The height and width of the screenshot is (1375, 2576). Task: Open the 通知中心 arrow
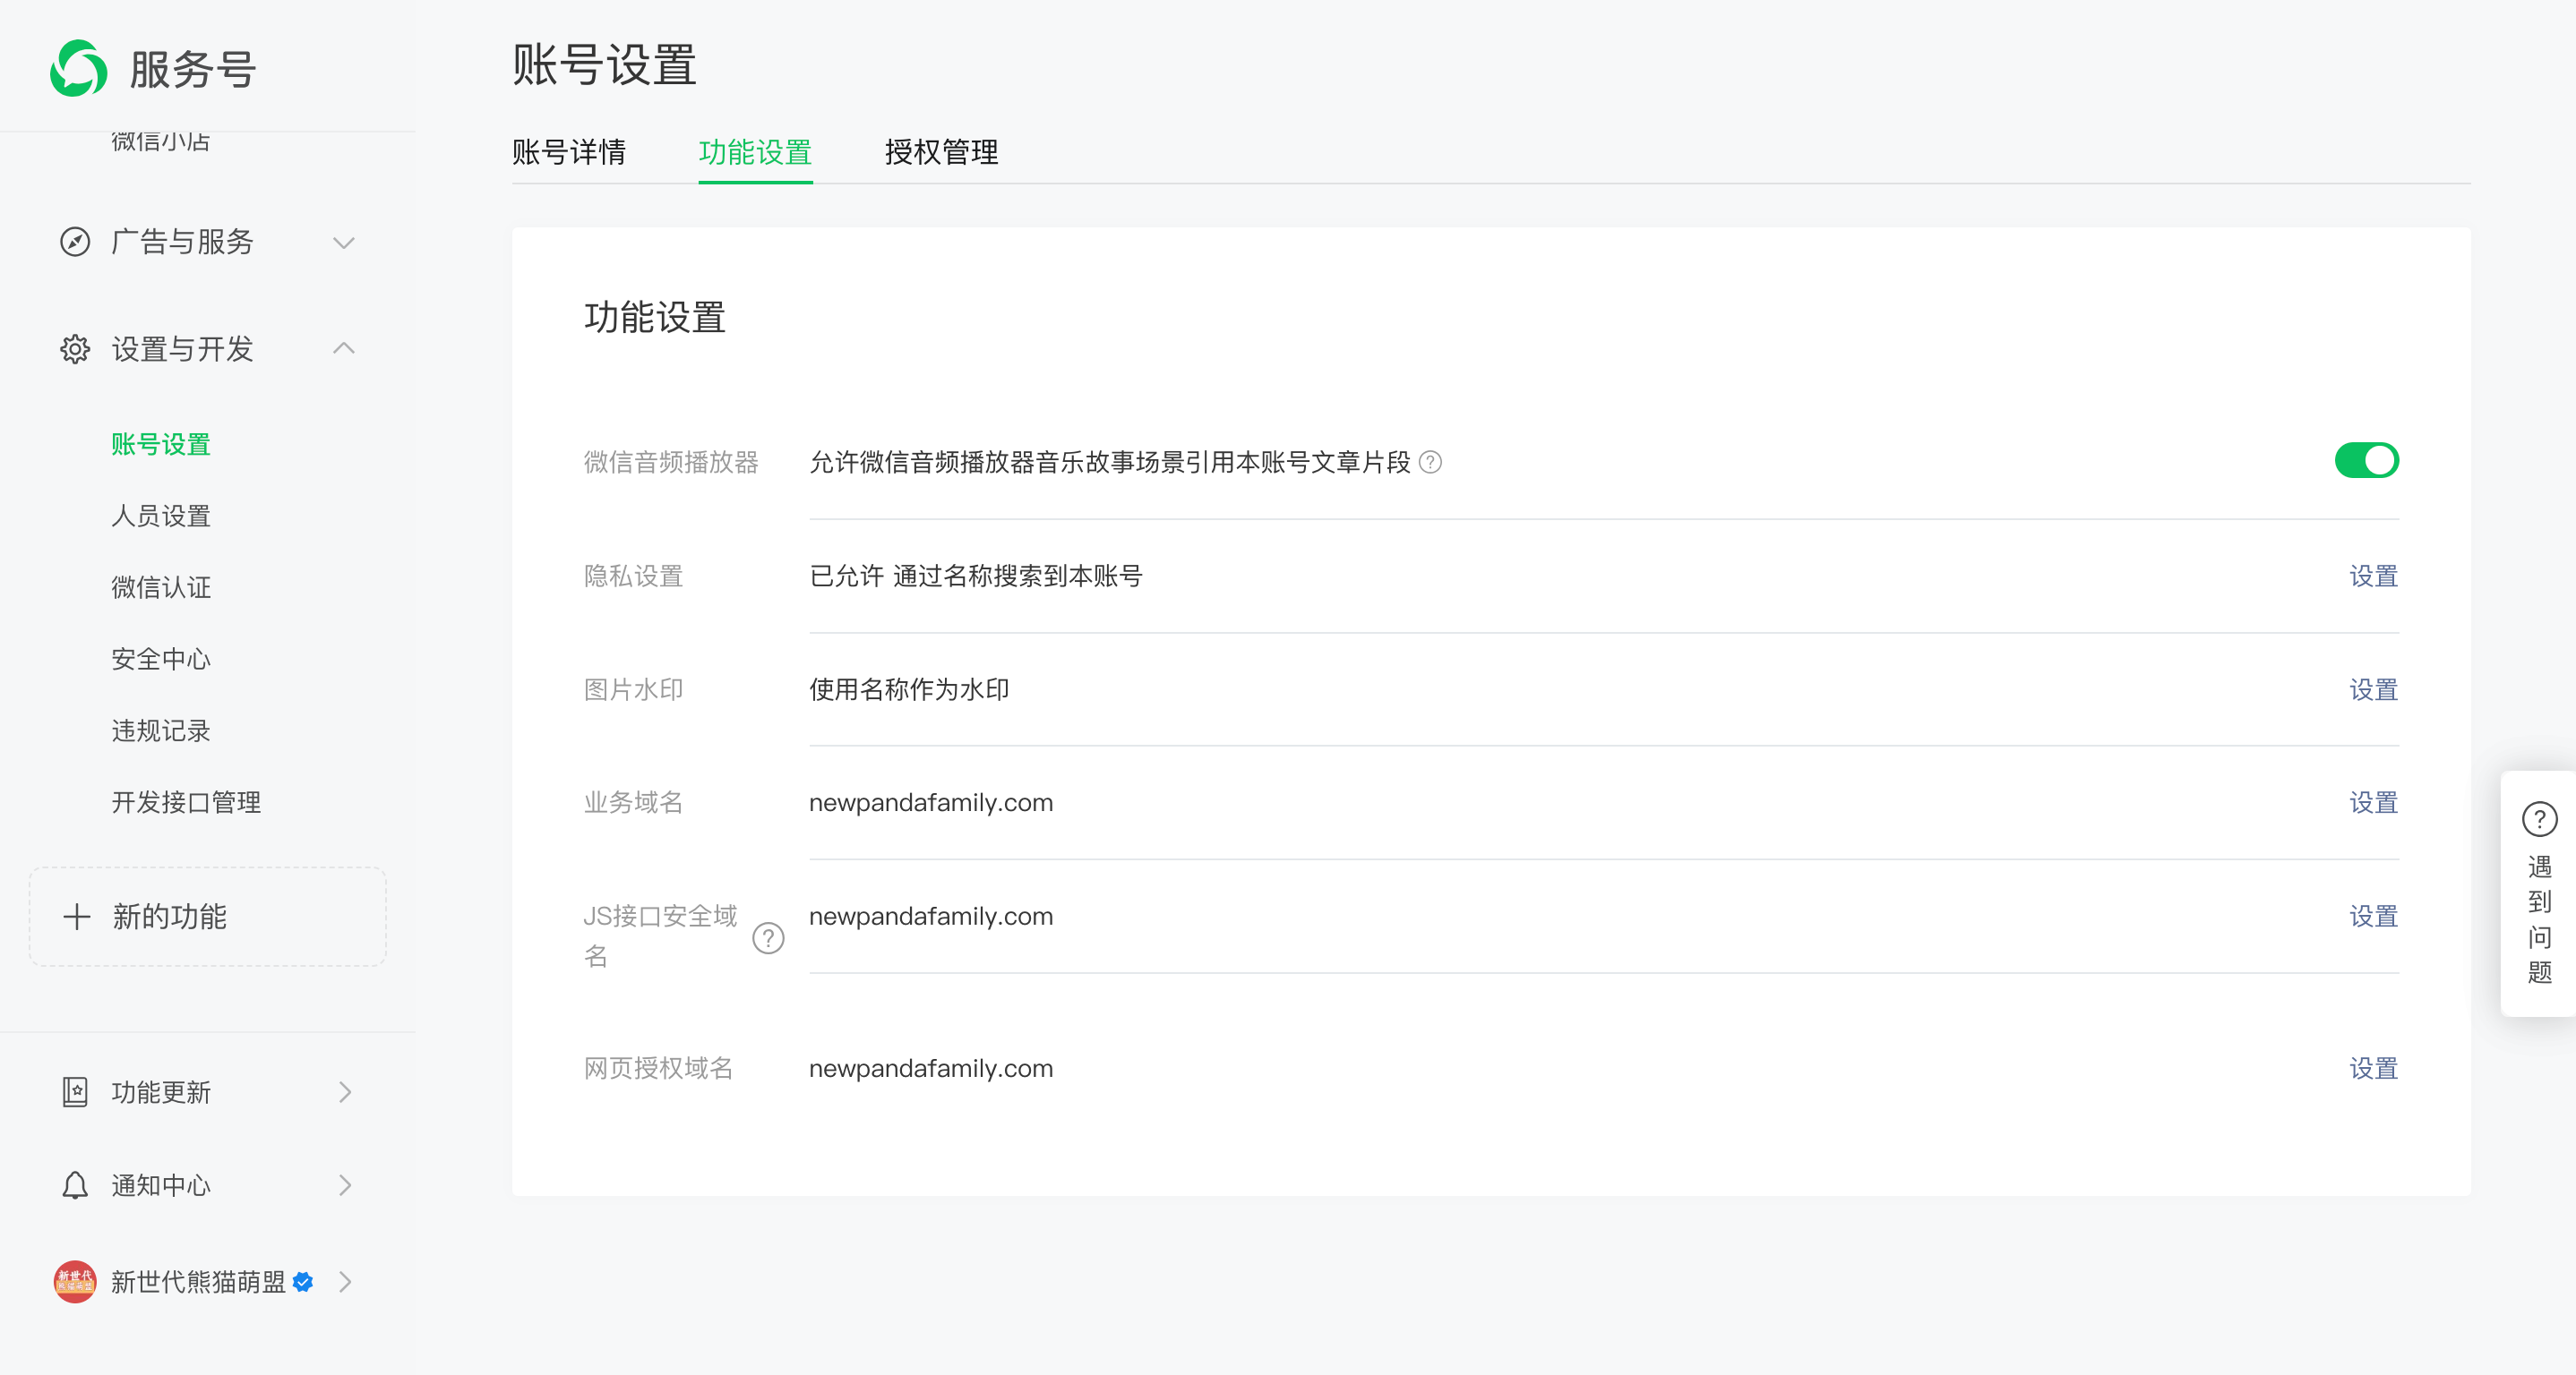click(345, 1185)
